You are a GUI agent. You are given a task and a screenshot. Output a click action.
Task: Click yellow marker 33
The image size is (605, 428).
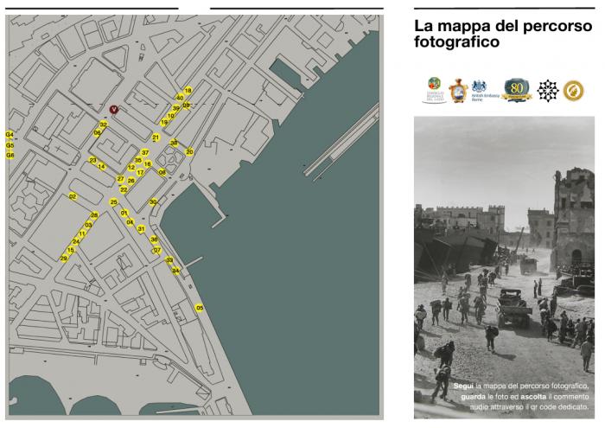click(x=169, y=260)
